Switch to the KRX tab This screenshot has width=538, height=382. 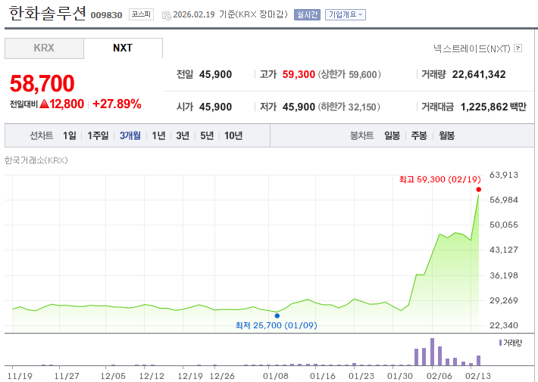pos(44,48)
